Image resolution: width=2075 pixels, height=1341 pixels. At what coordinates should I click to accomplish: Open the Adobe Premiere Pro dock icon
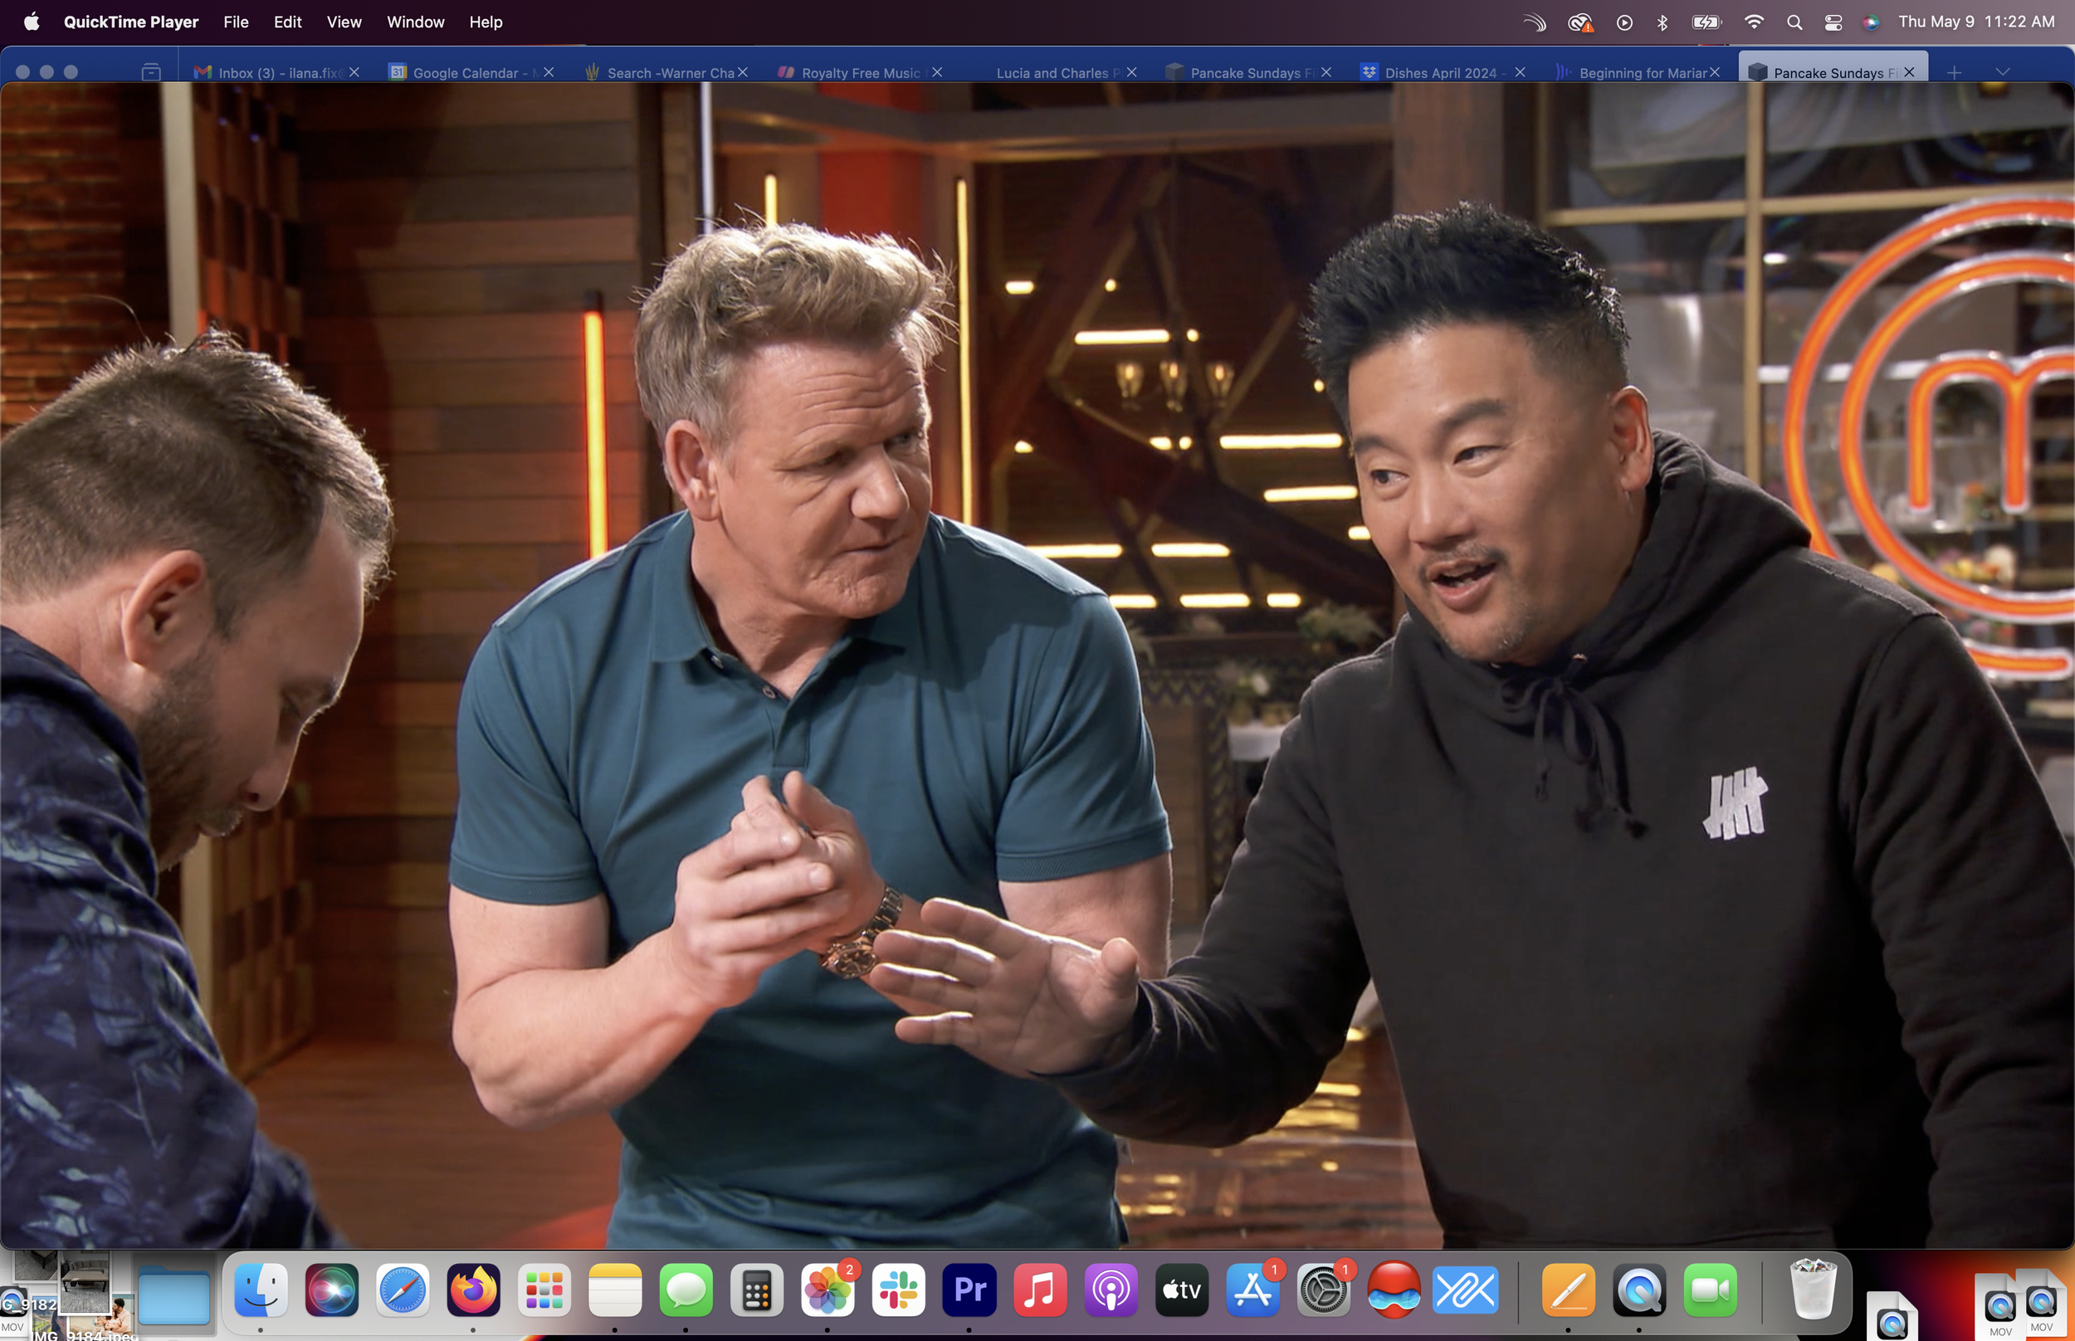click(969, 1290)
